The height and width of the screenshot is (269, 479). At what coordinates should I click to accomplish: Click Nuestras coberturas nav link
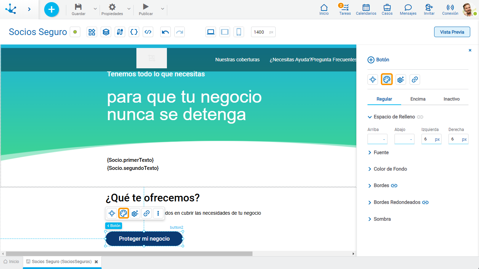(237, 60)
